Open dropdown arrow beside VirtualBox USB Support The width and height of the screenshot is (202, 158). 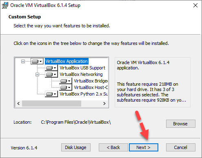(55, 68)
